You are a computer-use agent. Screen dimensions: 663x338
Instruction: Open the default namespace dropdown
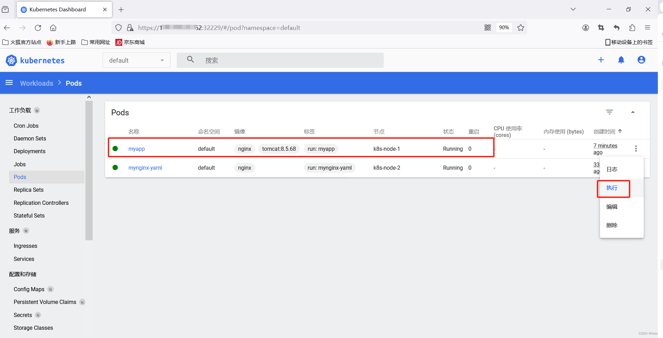point(136,60)
